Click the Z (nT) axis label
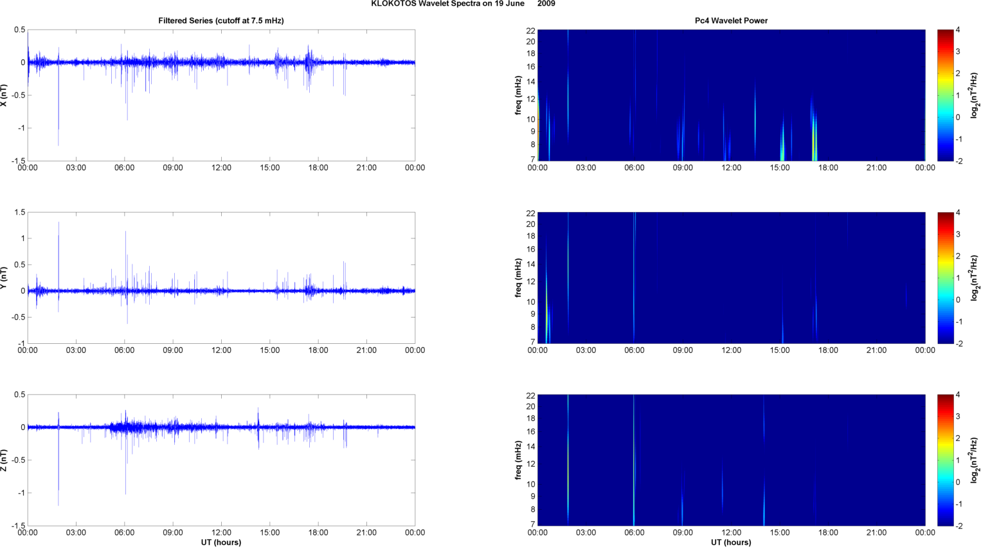 (x=4, y=460)
